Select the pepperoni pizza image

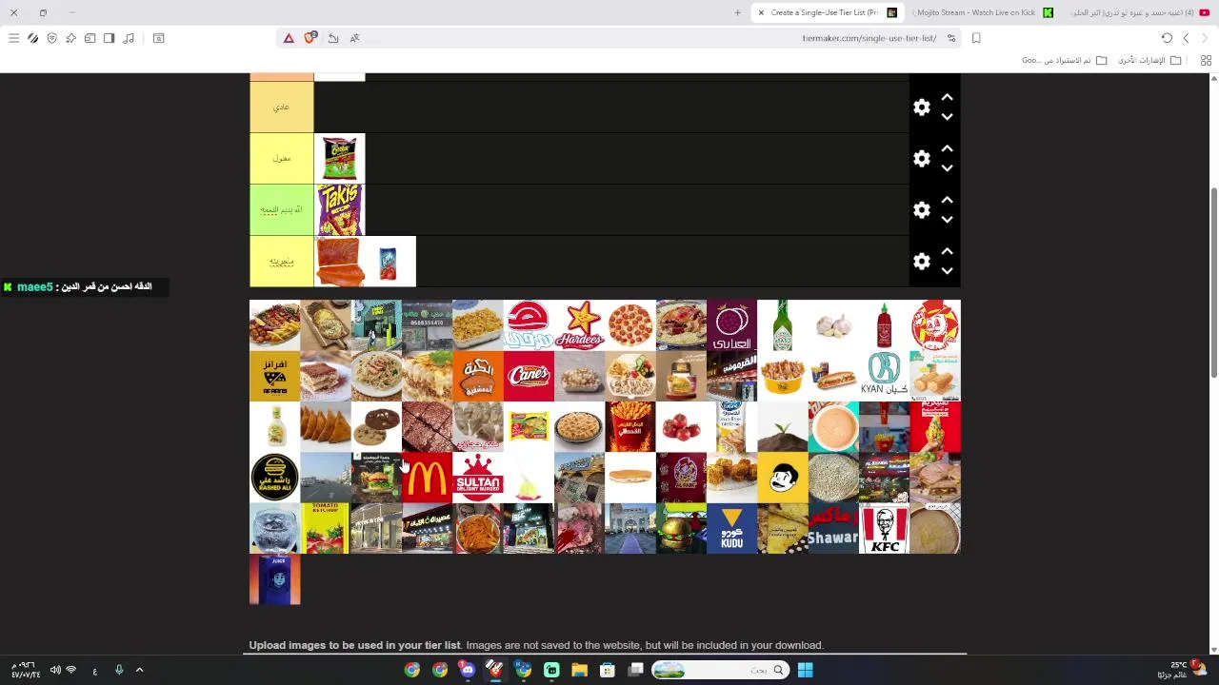point(630,325)
